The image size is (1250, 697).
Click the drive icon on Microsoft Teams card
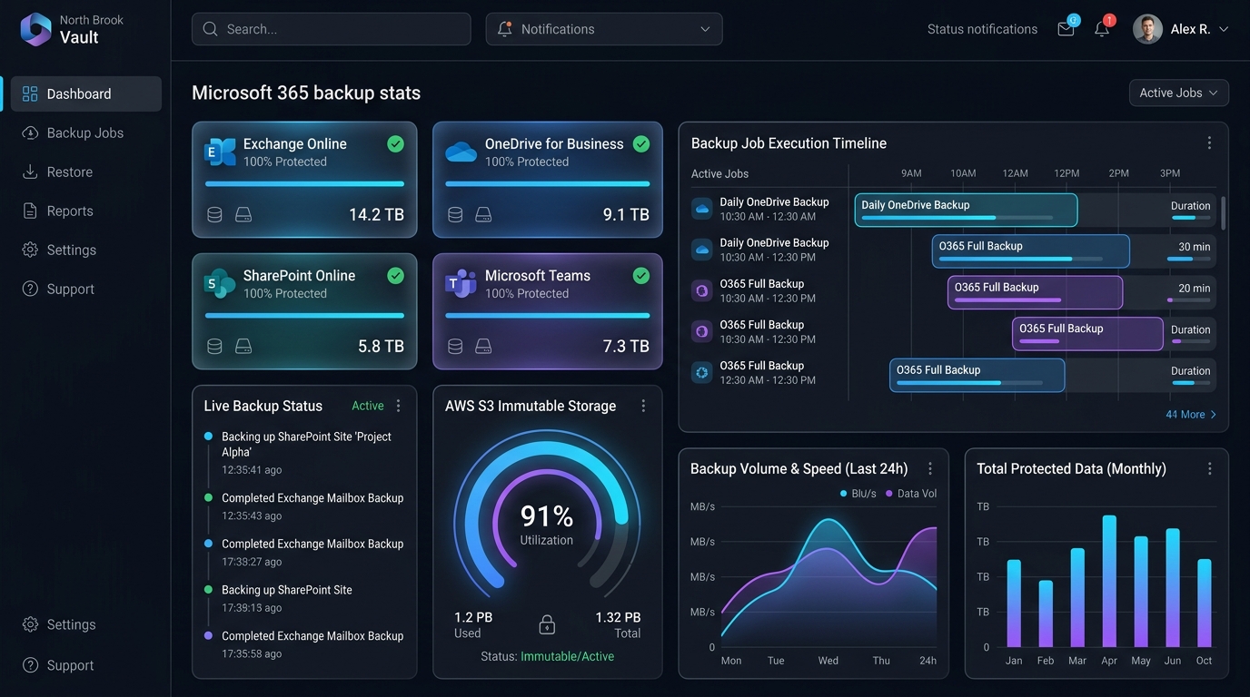coord(484,347)
